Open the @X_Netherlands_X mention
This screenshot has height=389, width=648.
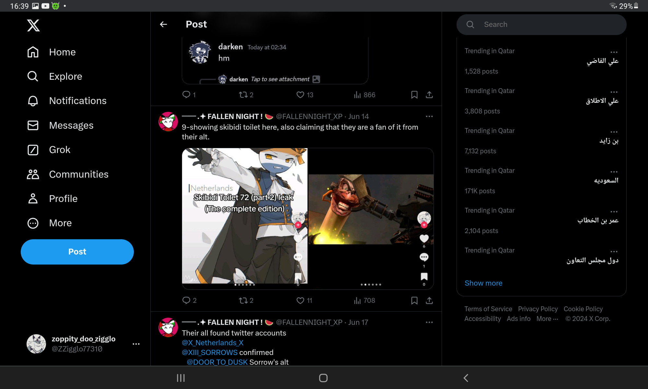pyautogui.click(x=213, y=343)
